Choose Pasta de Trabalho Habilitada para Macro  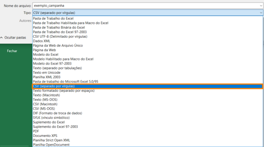(71, 23)
